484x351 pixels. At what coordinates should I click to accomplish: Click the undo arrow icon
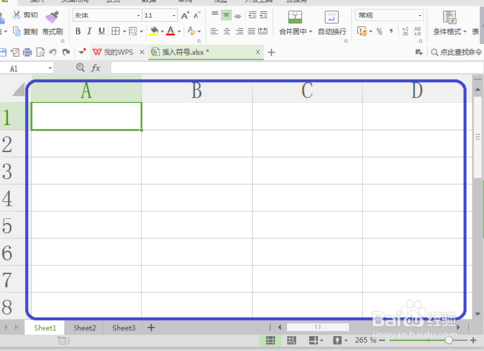tap(53, 52)
